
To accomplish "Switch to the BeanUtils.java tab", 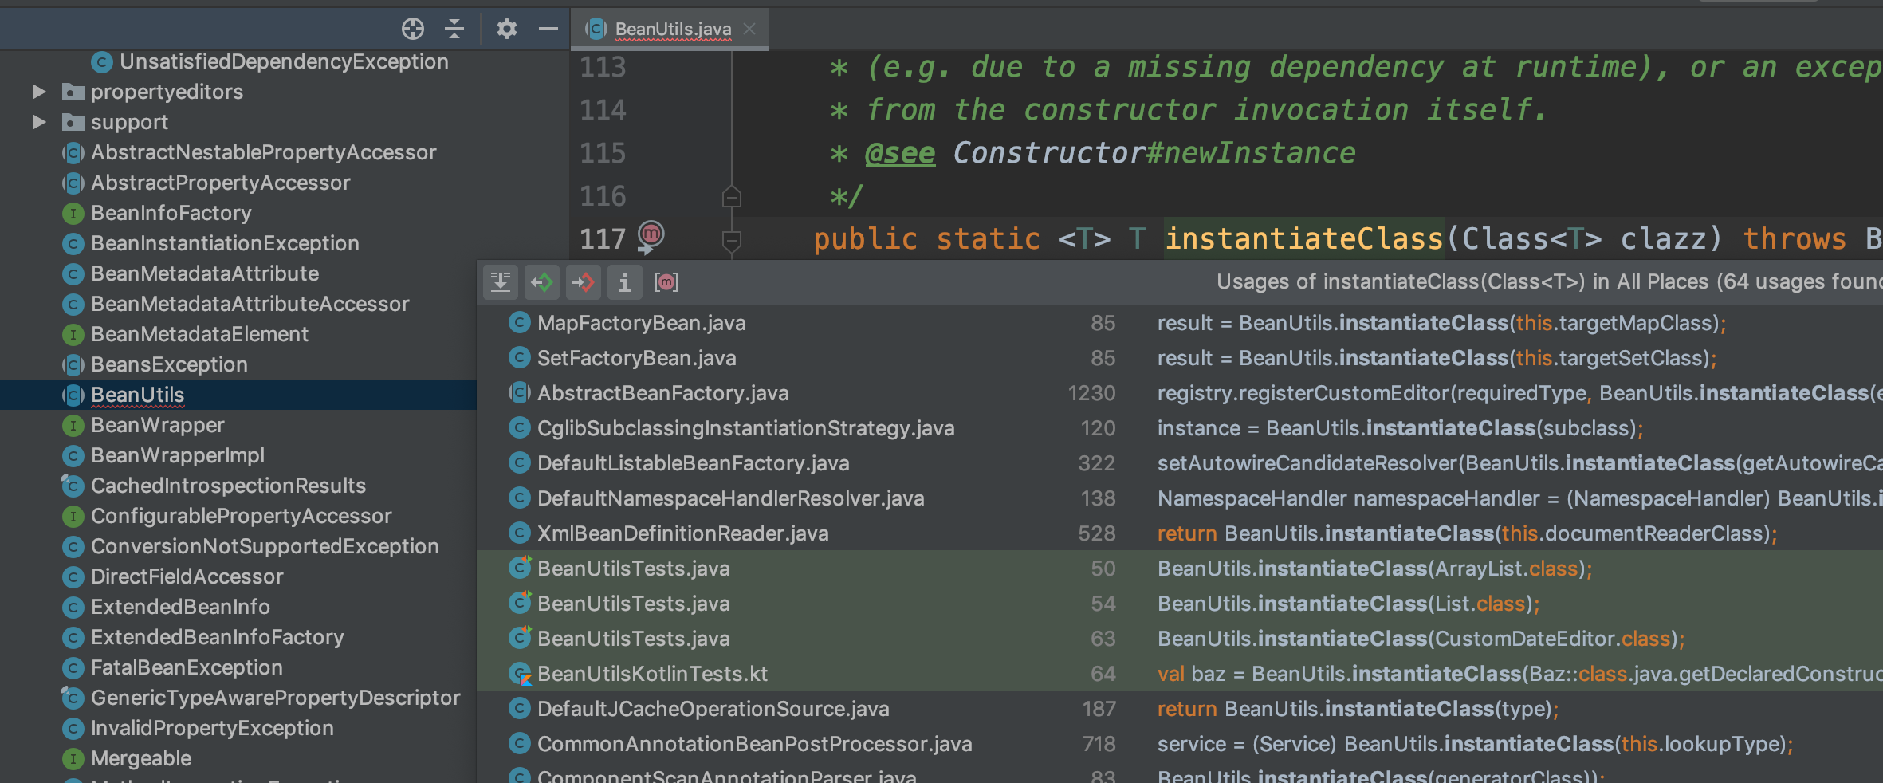I will tap(672, 30).
